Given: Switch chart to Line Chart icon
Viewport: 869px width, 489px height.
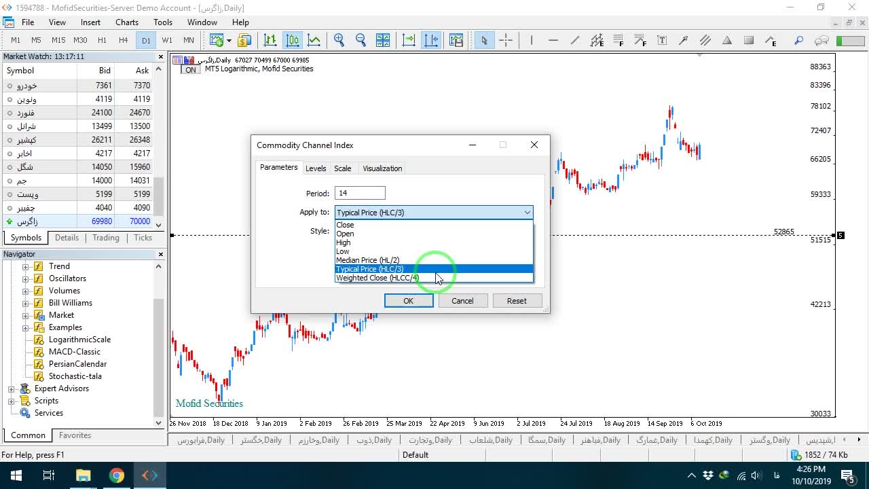Looking at the screenshot, I should [314, 40].
